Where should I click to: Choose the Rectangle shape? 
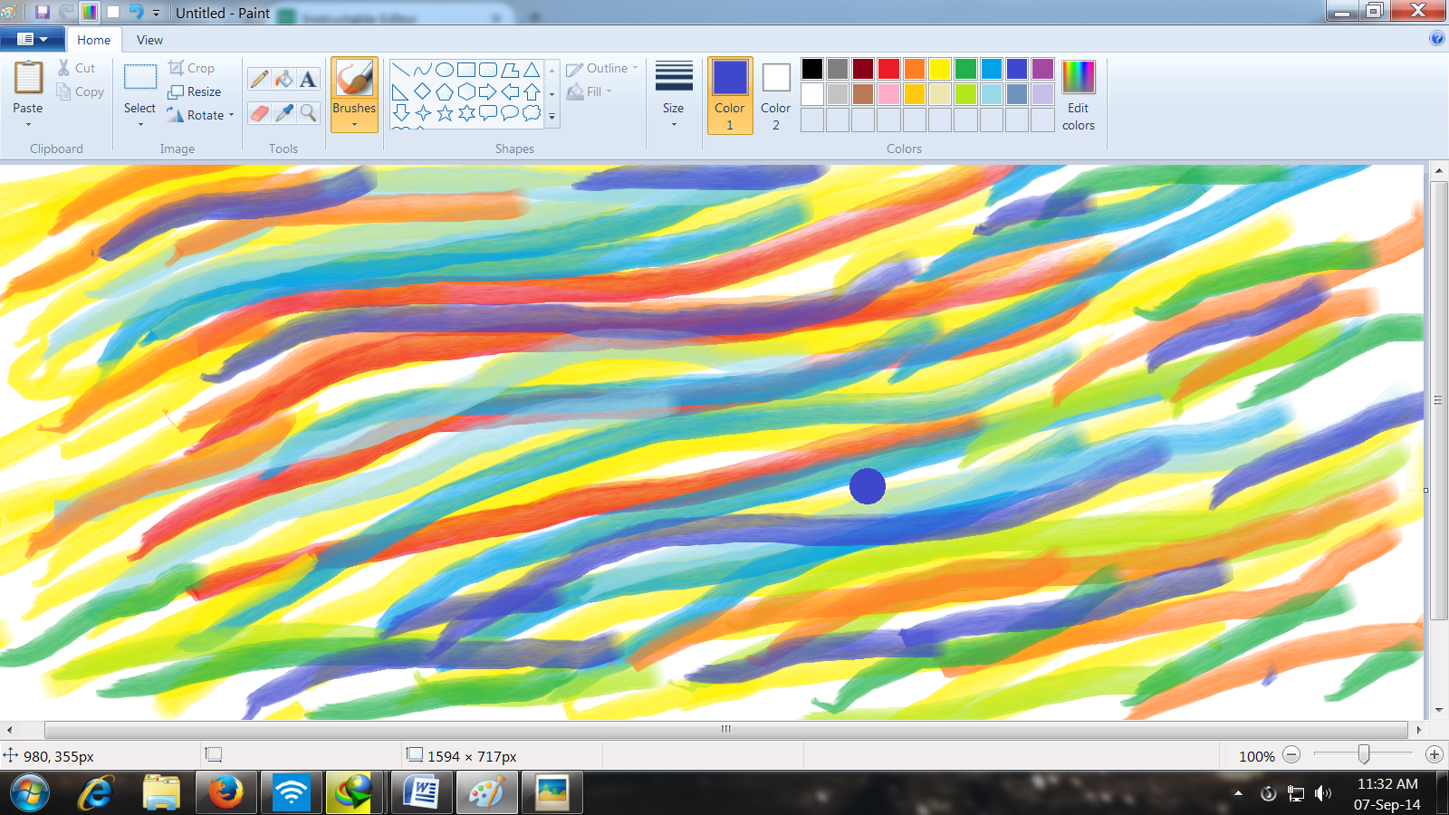coord(466,71)
